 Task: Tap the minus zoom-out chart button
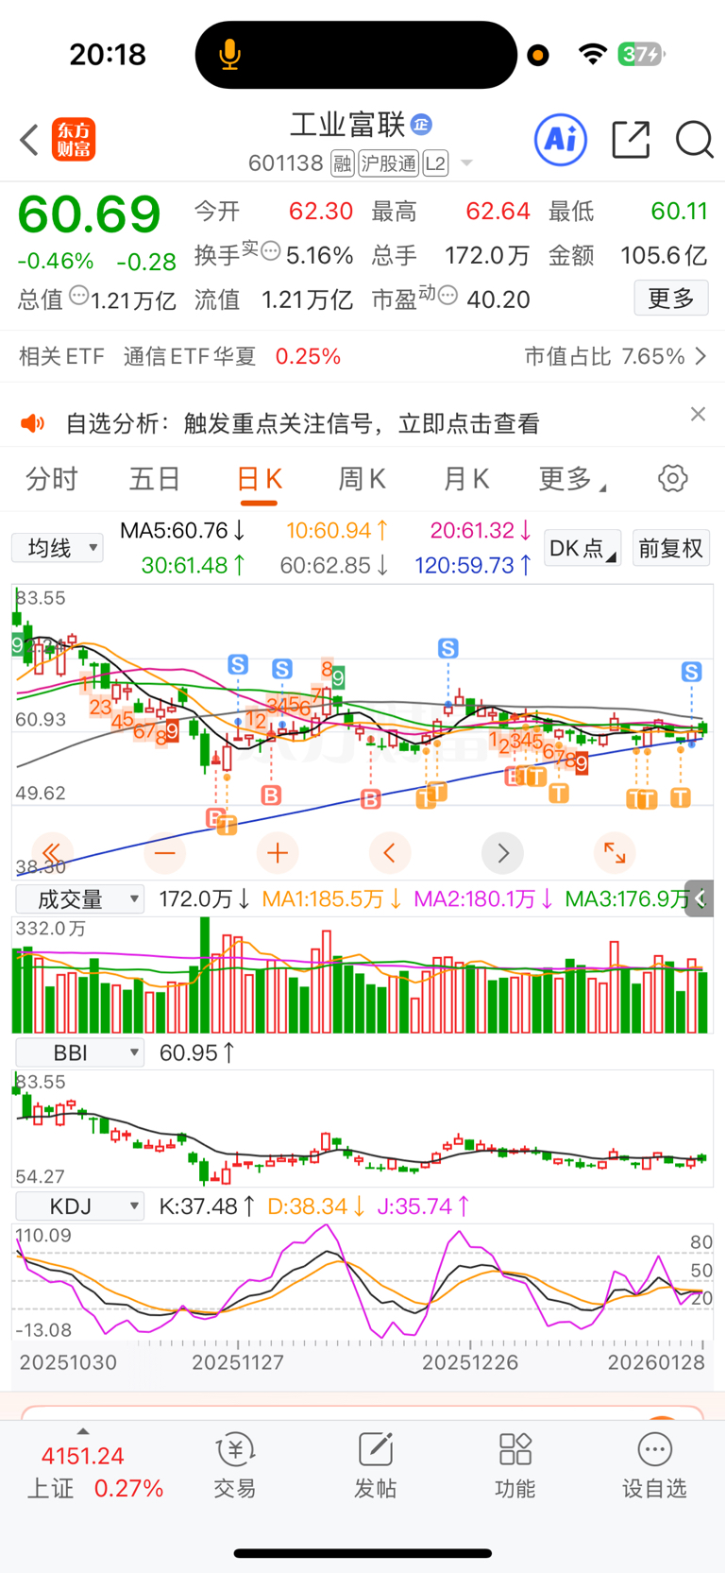tap(165, 853)
